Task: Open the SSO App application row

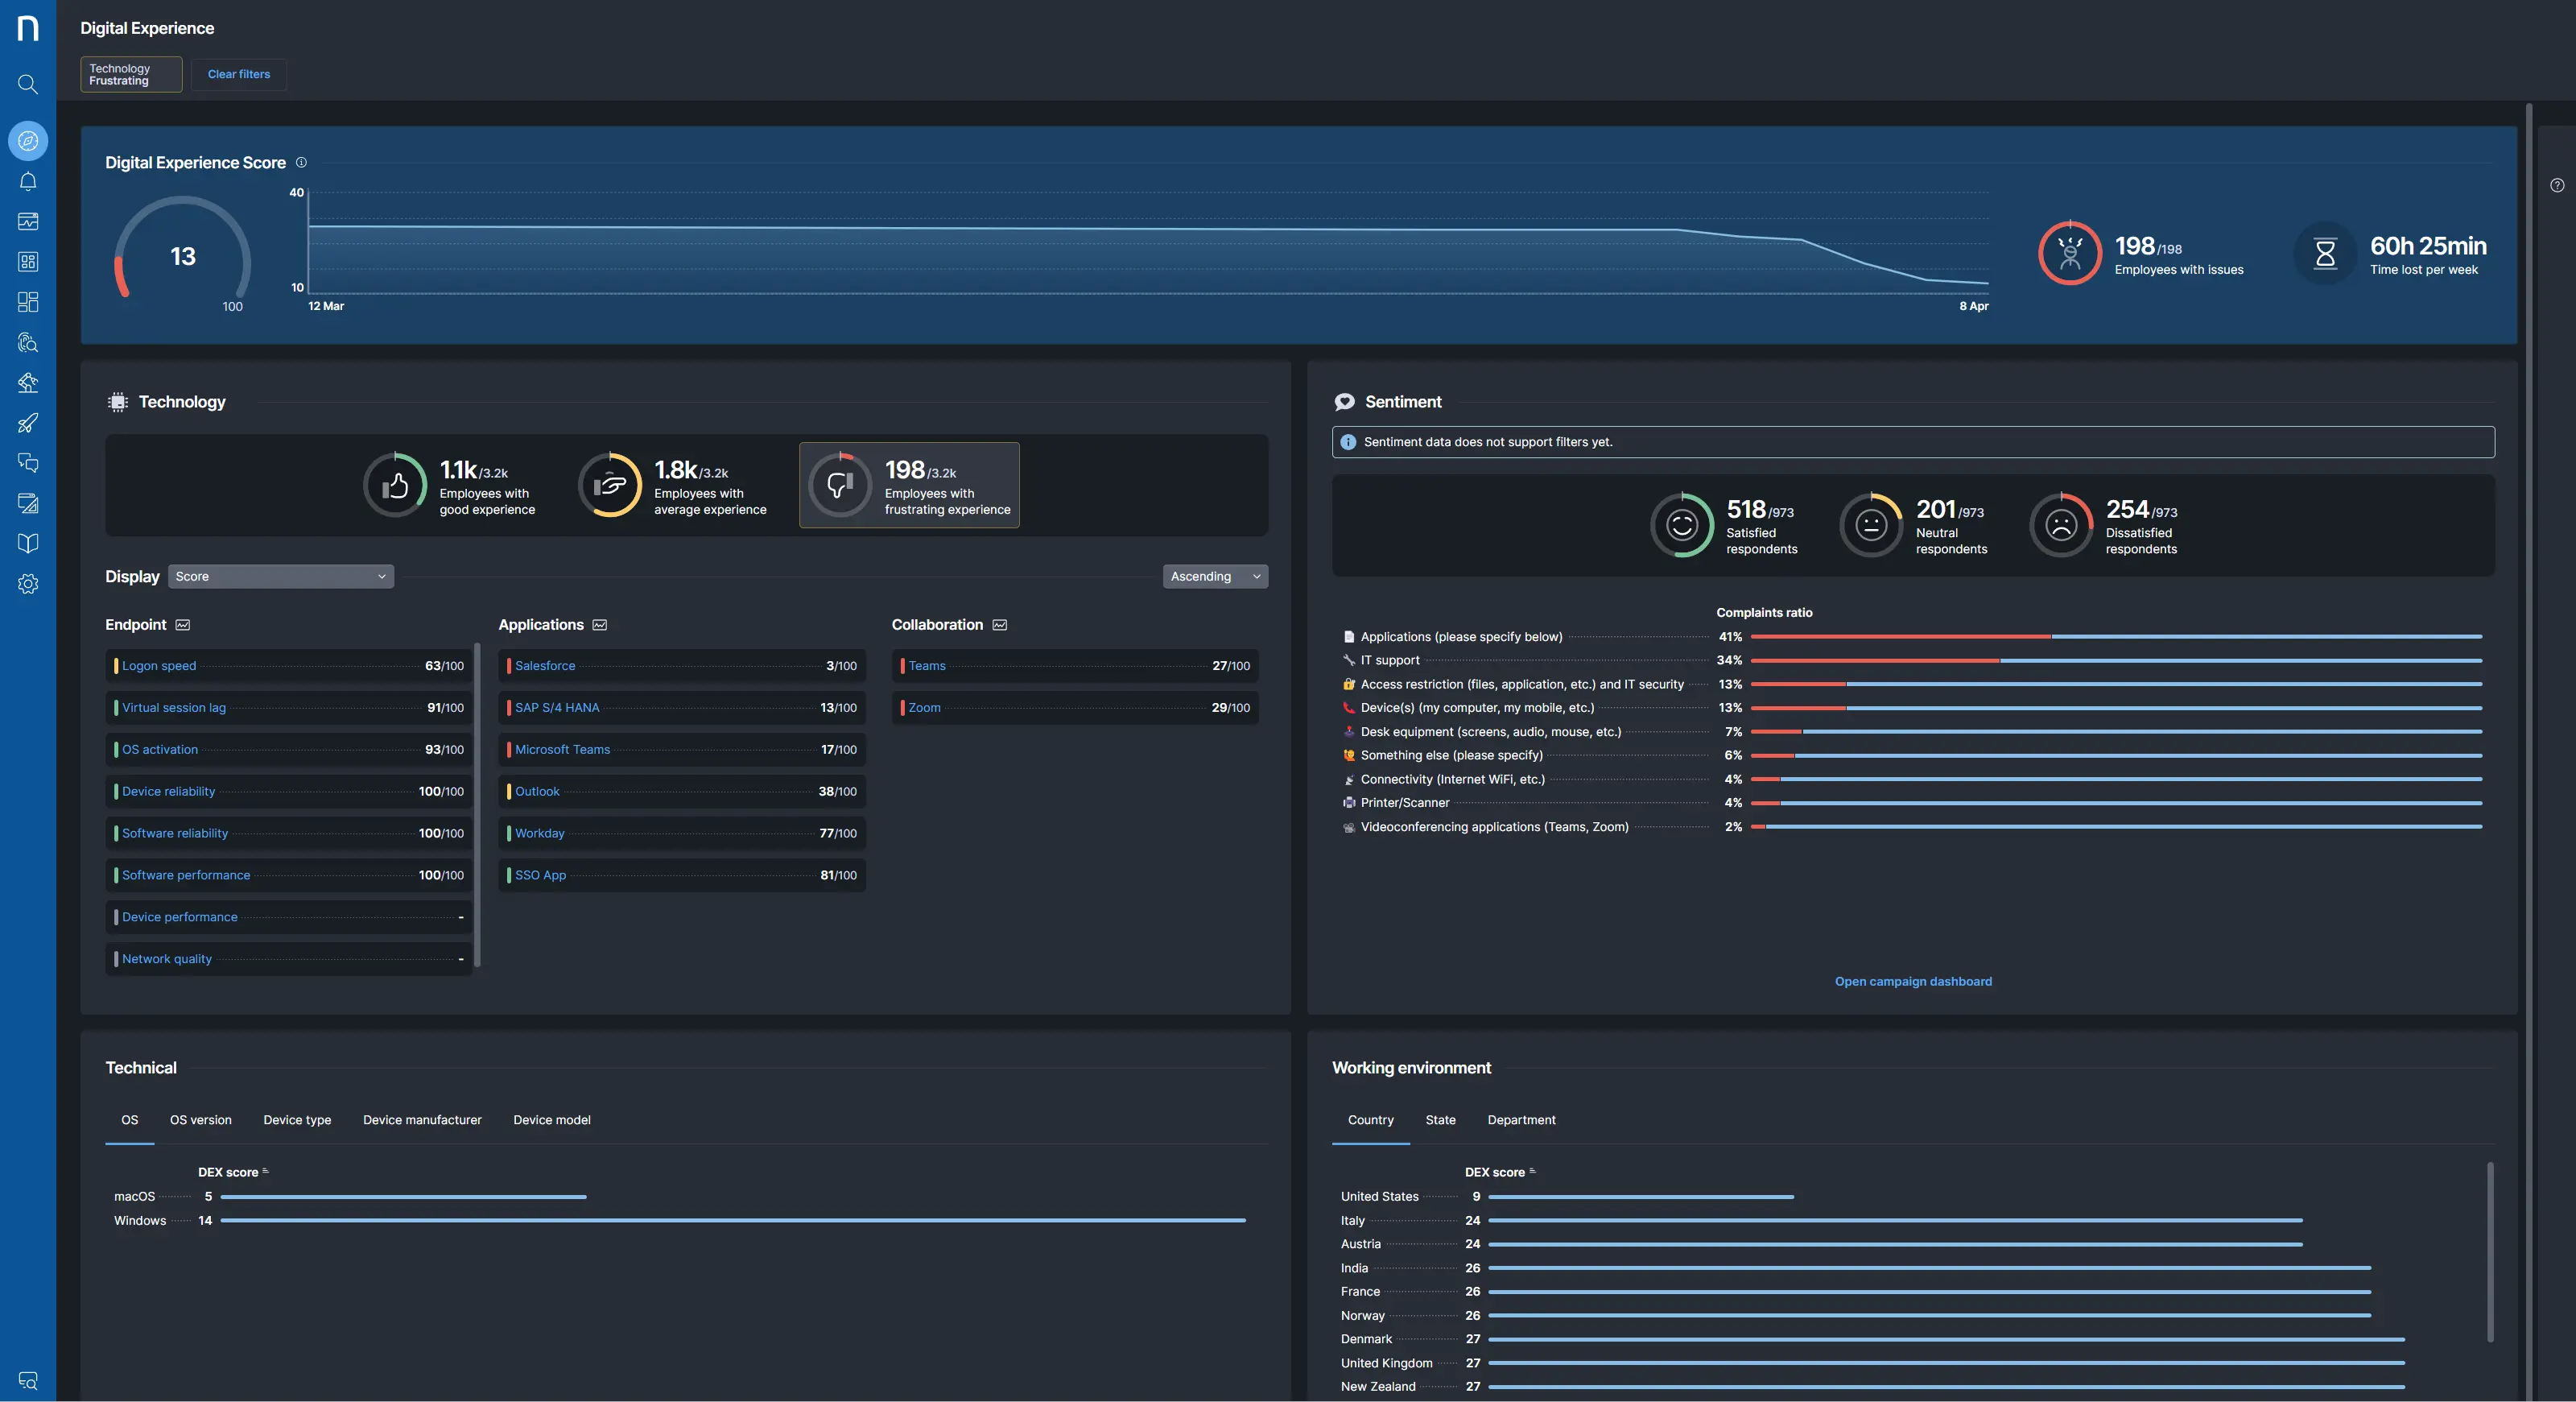Action: click(682, 875)
